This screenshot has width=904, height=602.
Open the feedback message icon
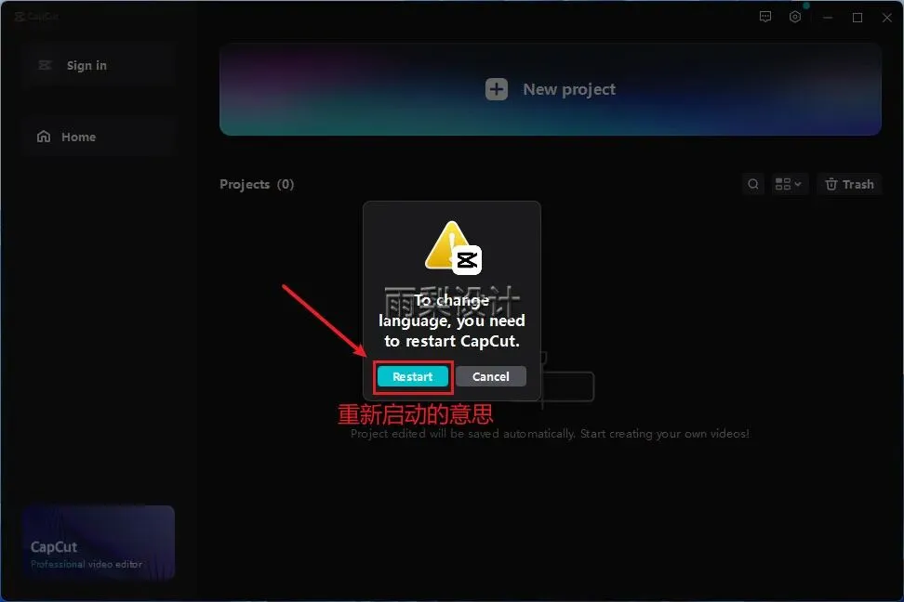tap(765, 17)
